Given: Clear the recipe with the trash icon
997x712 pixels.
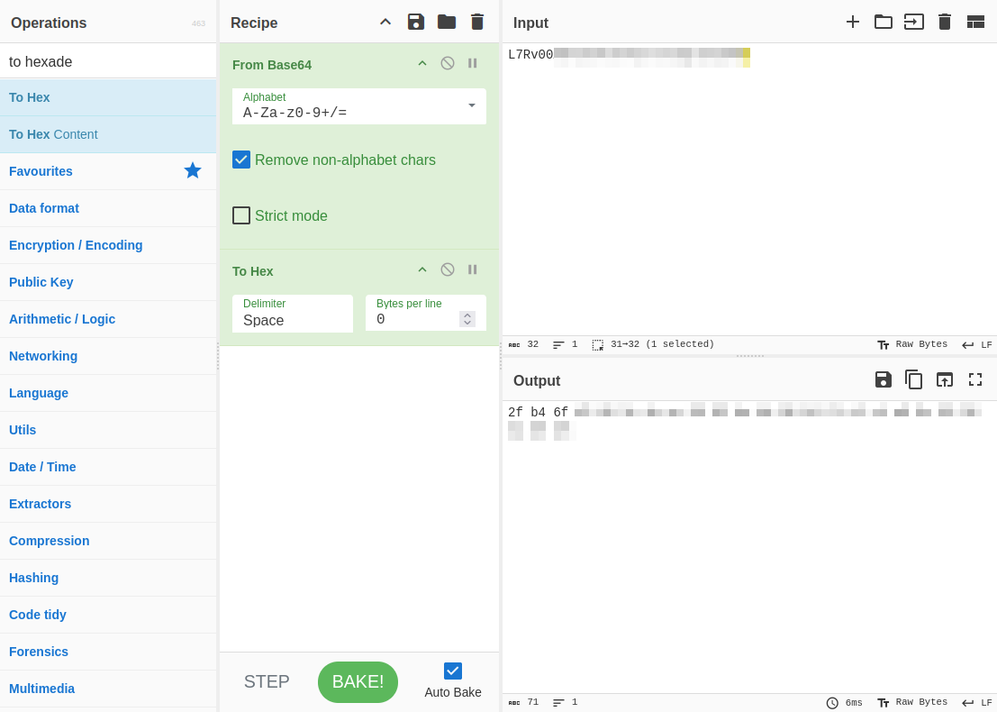Looking at the screenshot, I should [x=477, y=22].
